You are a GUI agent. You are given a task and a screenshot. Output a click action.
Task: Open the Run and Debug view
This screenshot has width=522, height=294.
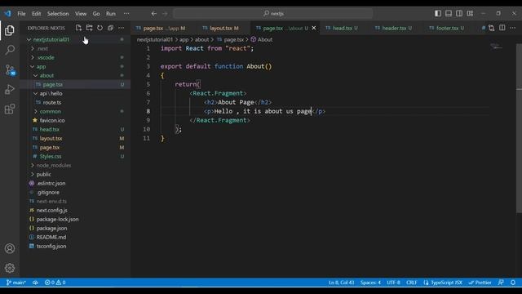[10, 89]
